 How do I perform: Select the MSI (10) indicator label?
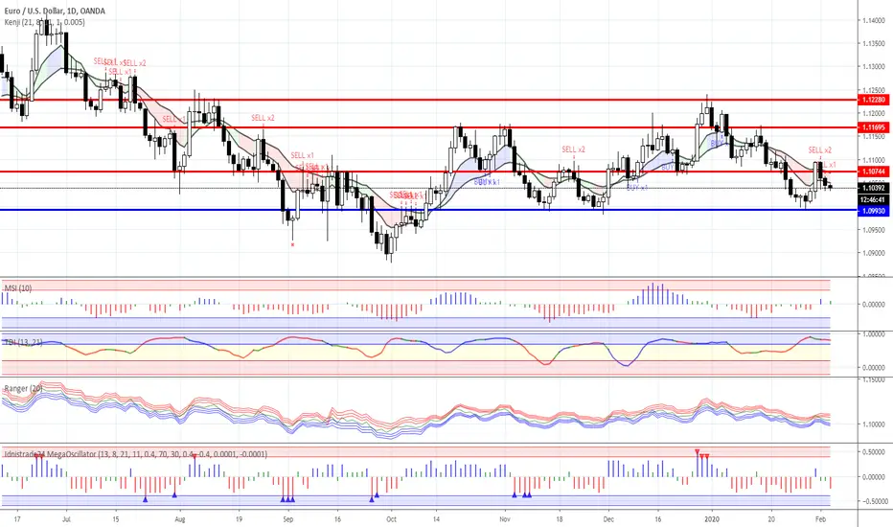coord(18,288)
